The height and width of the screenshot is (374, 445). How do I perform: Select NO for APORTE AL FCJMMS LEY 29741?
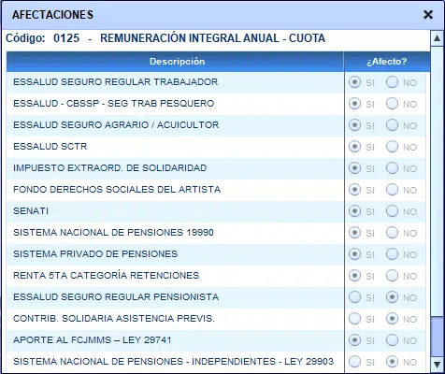point(392,340)
